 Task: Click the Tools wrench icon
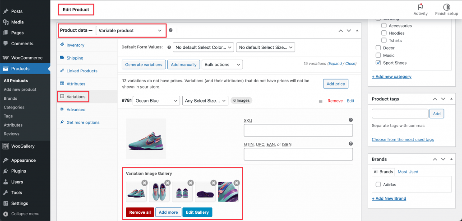(5, 193)
